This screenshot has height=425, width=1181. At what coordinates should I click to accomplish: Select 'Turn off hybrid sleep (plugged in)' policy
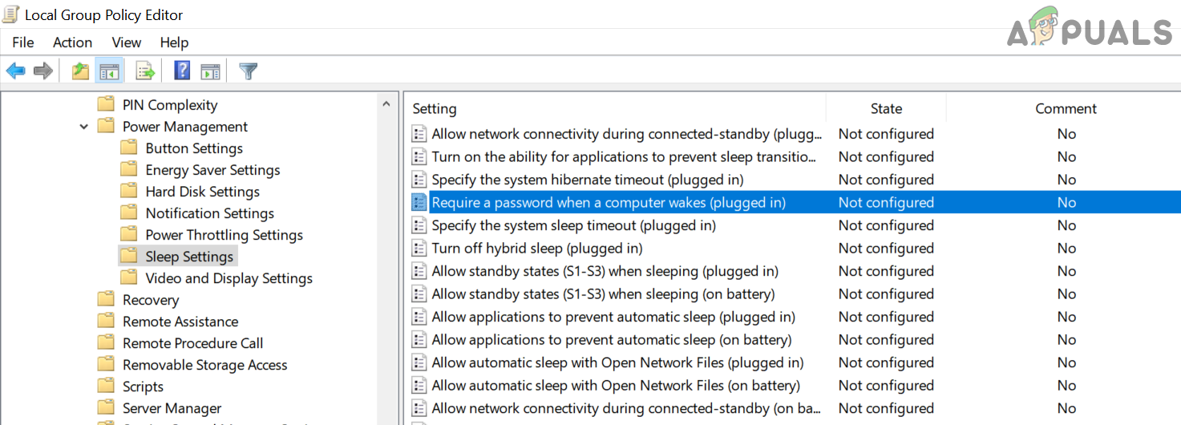click(537, 249)
